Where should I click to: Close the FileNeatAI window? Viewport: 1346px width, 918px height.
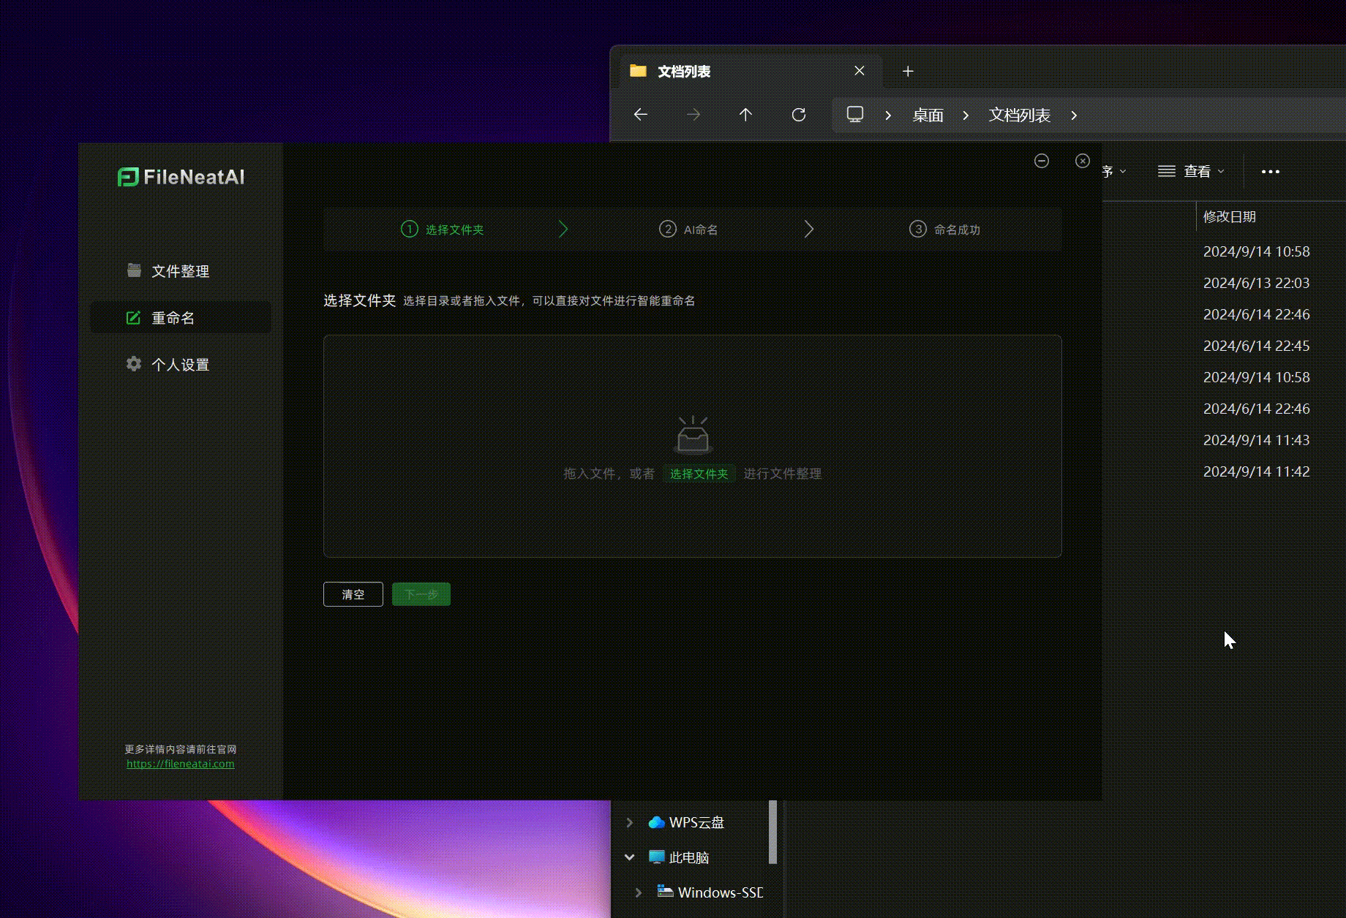pyautogui.click(x=1083, y=161)
